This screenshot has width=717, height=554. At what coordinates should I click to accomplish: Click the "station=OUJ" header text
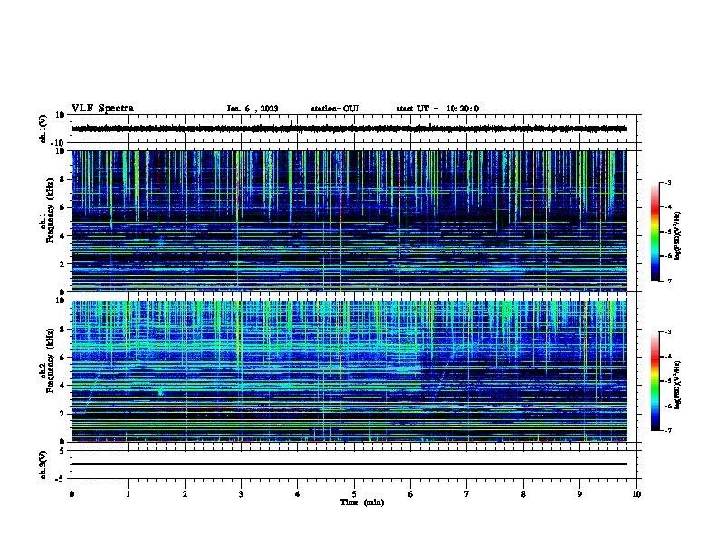pos(335,109)
